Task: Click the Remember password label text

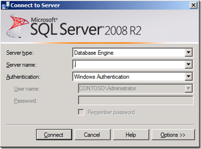Action: click(111, 112)
